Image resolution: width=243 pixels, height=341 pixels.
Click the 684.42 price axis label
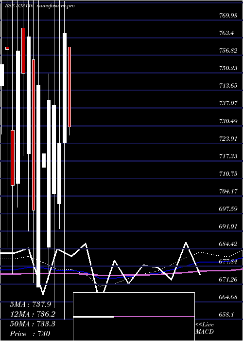pos(228,244)
